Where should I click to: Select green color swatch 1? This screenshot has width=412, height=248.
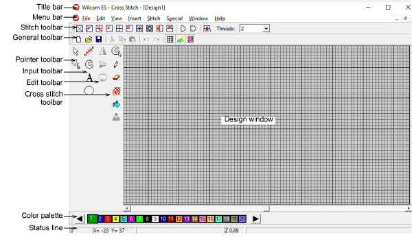[92, 219]
